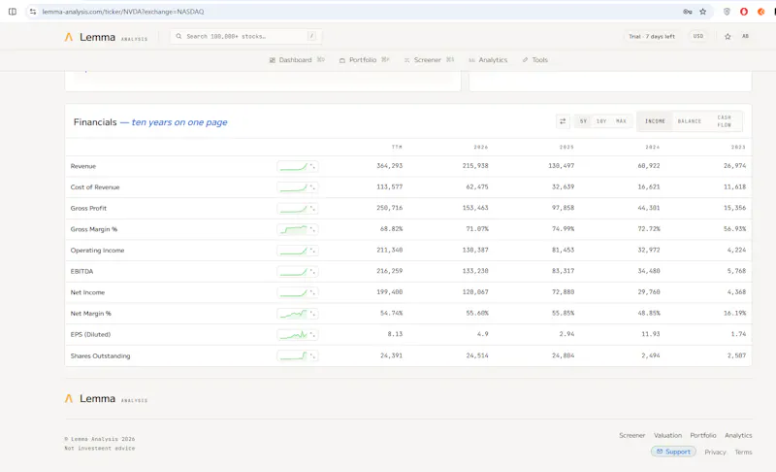
Task: Click the Dashboard grid icon
Action: (273, 60)
